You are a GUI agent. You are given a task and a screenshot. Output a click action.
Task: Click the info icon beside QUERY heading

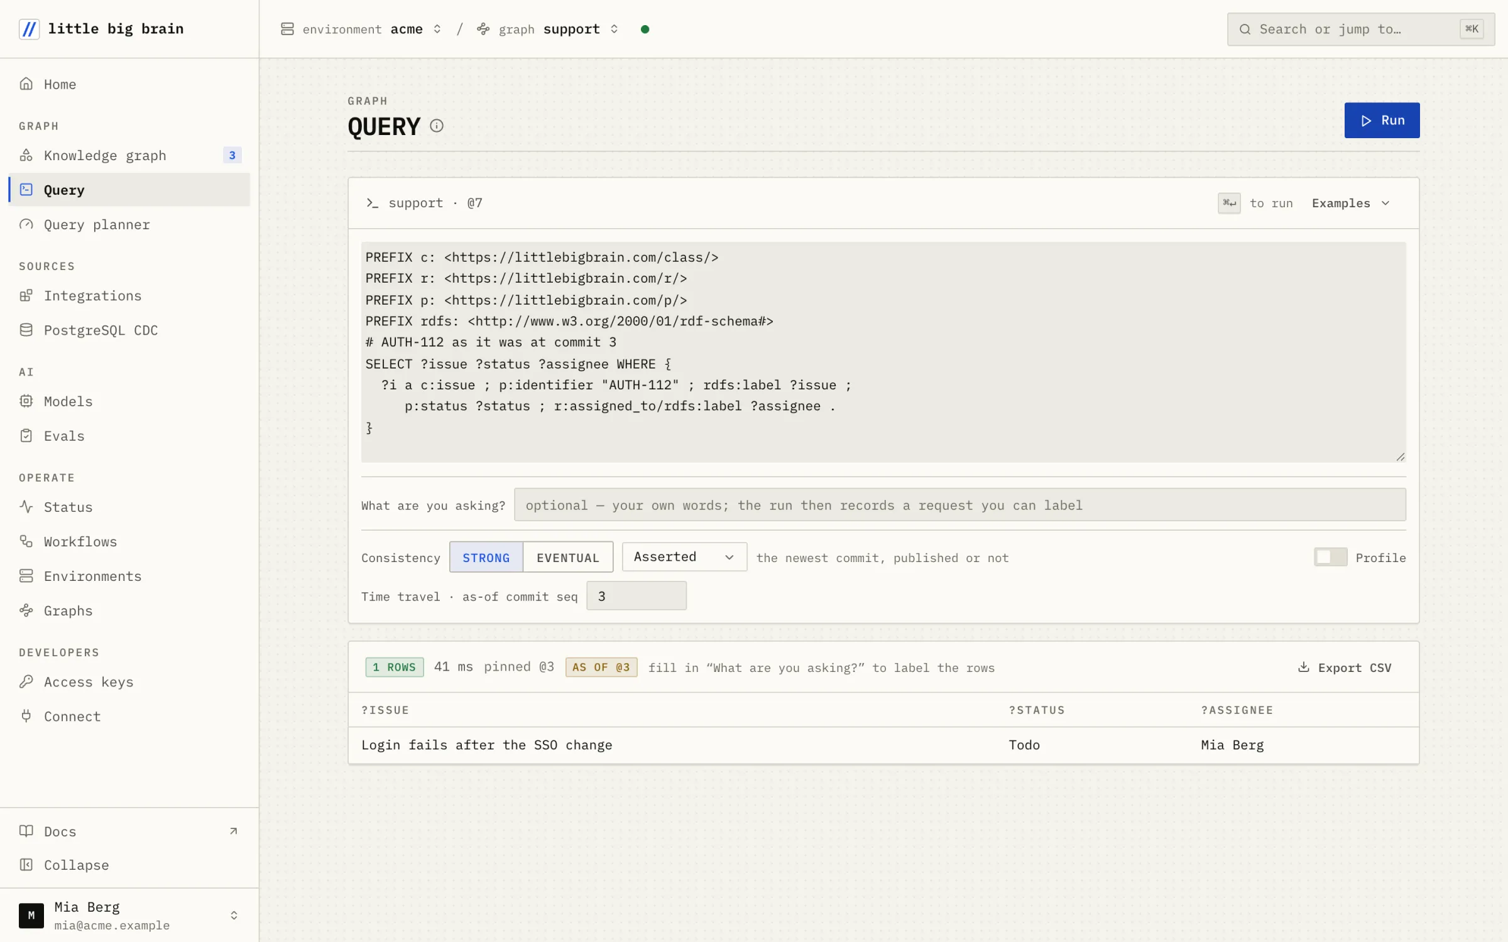click(x=437, y=126)
